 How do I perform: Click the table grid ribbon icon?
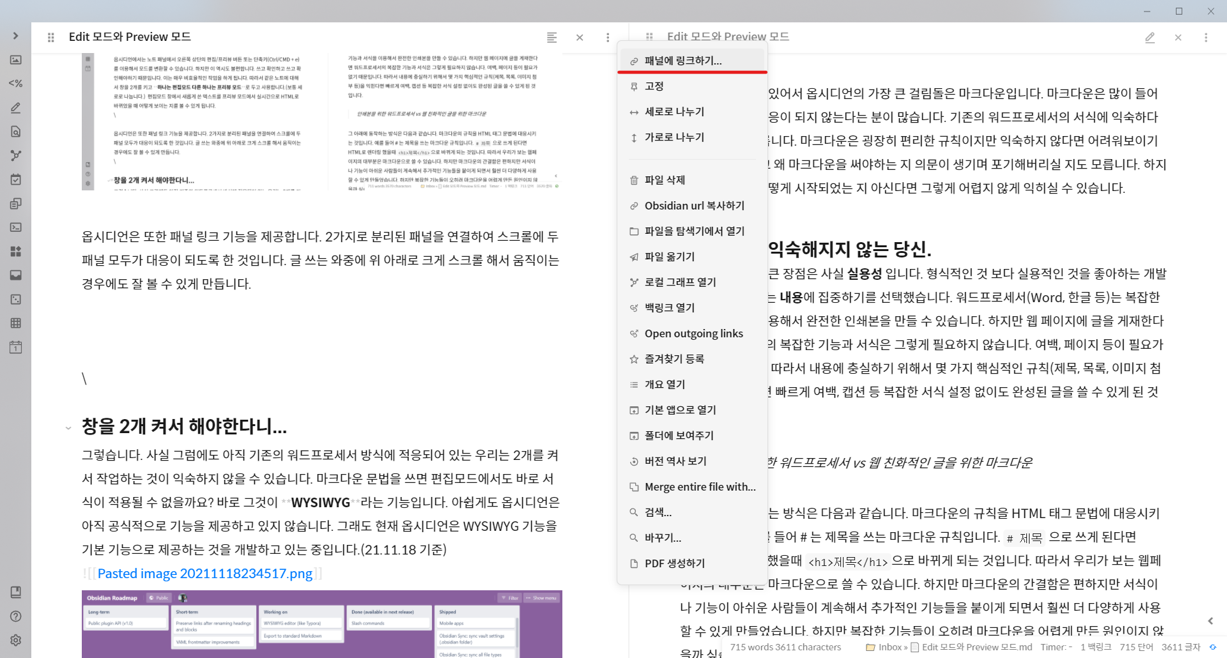16,323
